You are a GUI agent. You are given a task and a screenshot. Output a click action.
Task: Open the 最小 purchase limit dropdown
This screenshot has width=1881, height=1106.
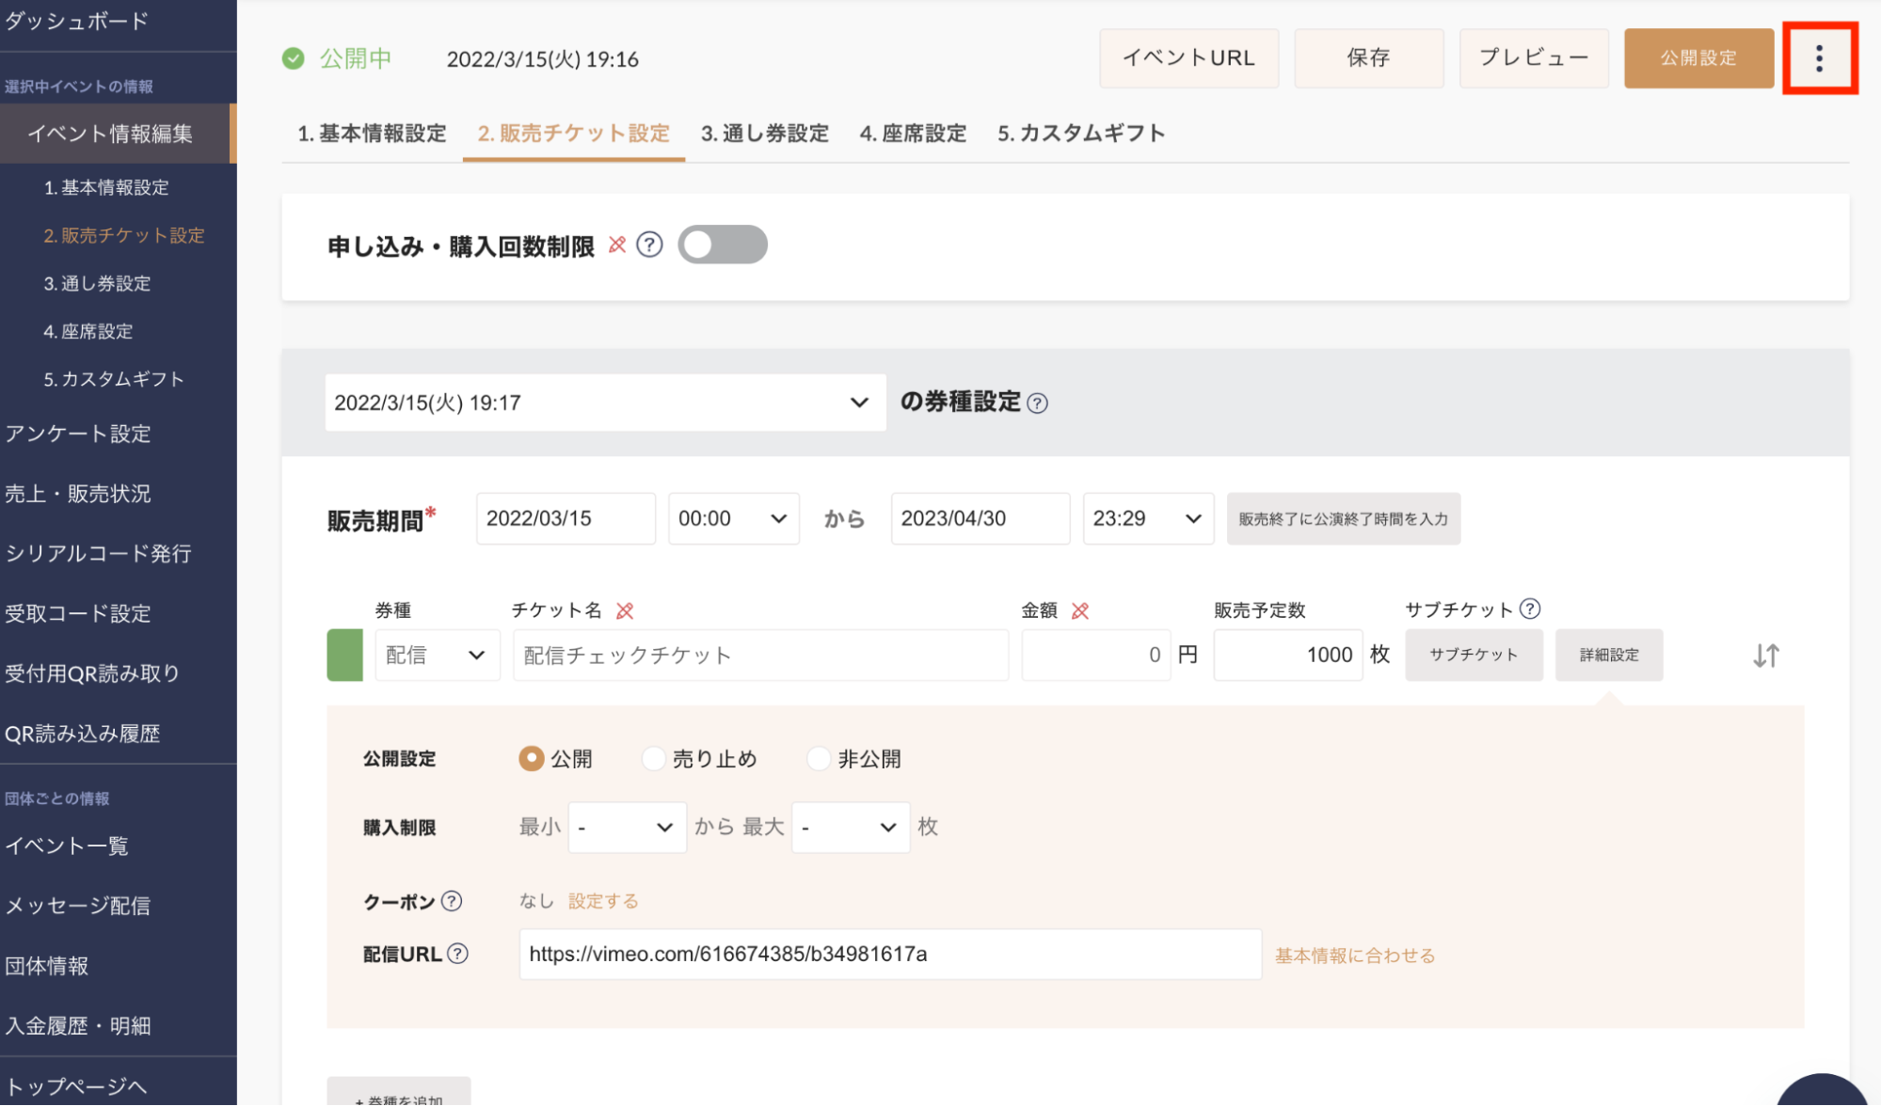(627, 827)
